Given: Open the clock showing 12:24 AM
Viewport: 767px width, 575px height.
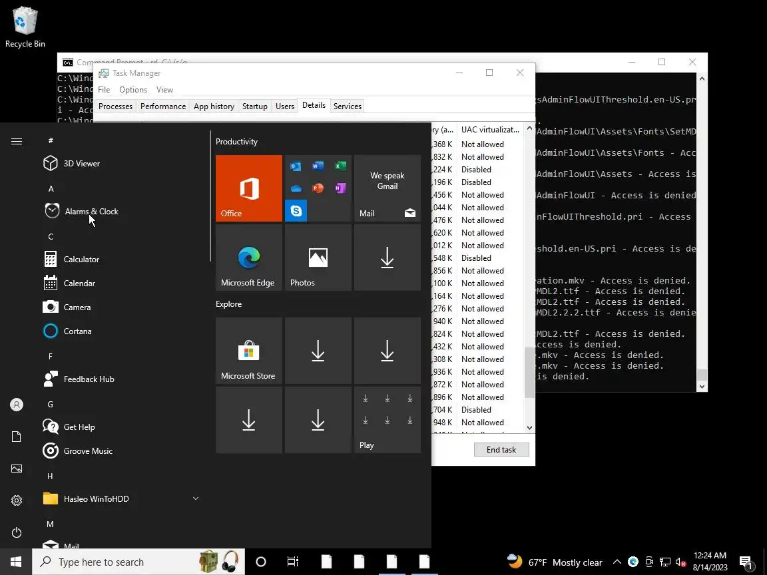Looking at the screenshot, I should 710,561.
